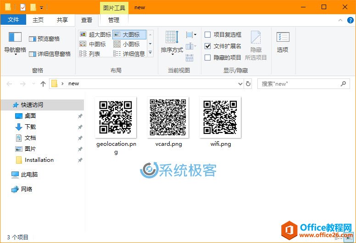
Task: Click the pin icon beside Installation
Action: tap(80, 160)
